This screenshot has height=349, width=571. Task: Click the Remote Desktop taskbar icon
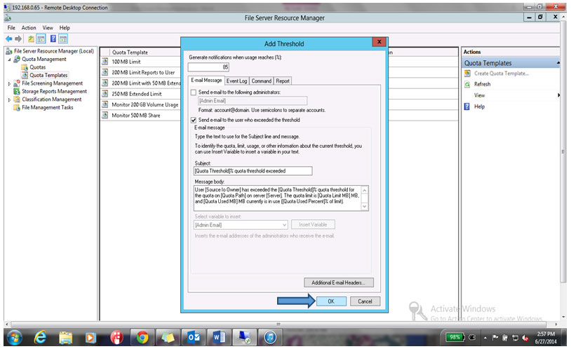click(244, 338)
